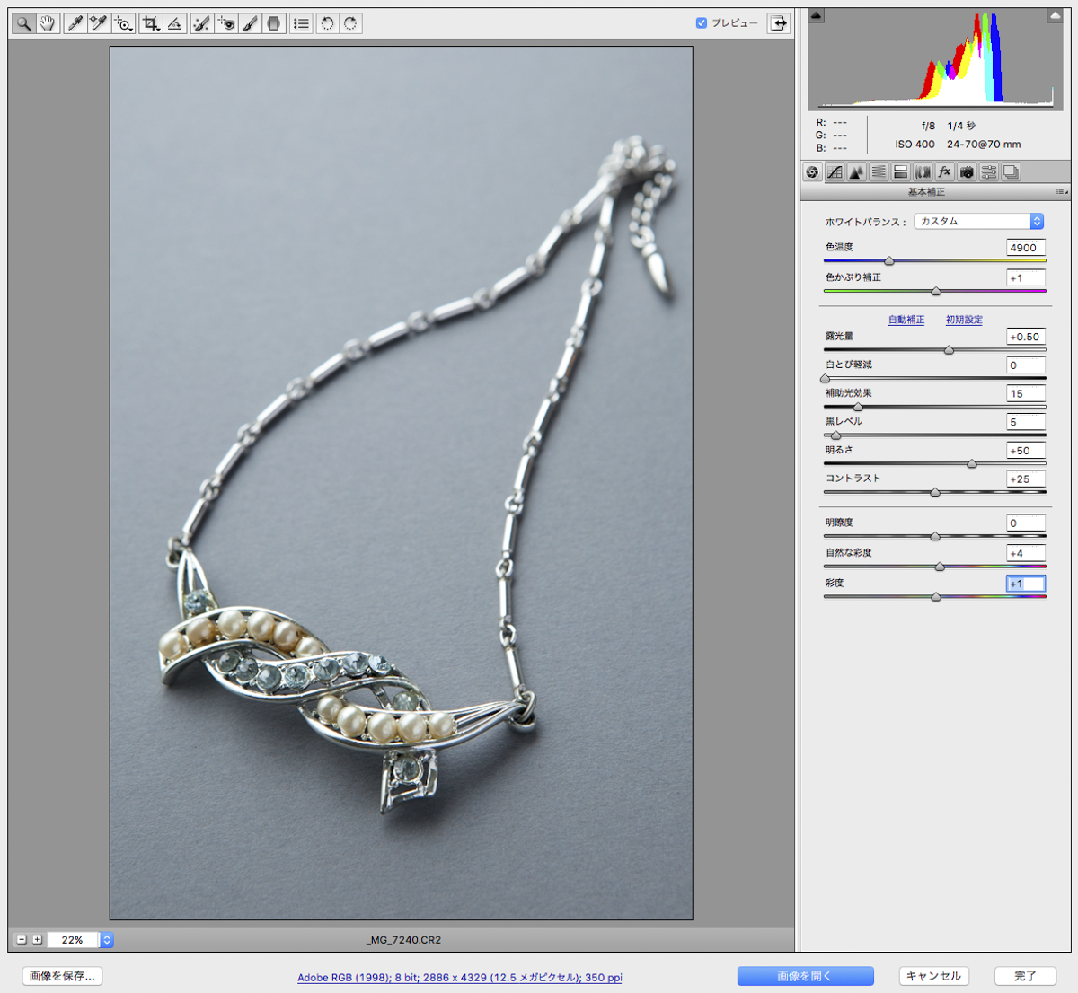Rotate image 90° counterclockwise

click(x=327, y=23)
